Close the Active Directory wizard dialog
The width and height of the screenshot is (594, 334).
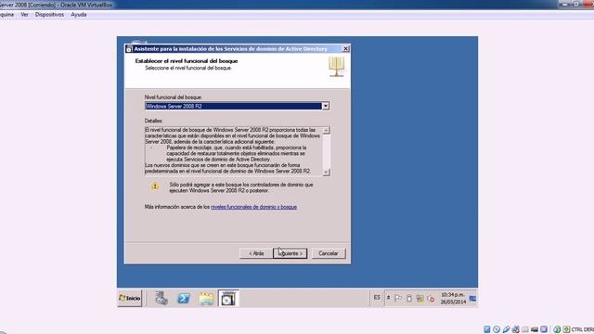pos(345,49)
